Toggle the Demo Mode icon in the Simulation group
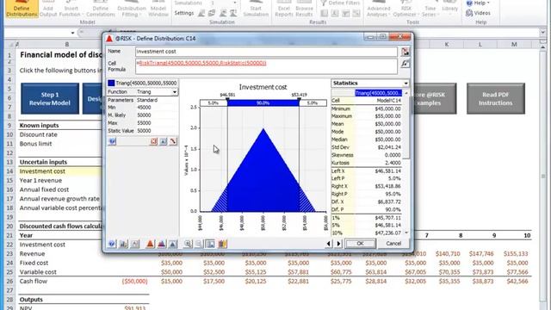 pos(223,14)
